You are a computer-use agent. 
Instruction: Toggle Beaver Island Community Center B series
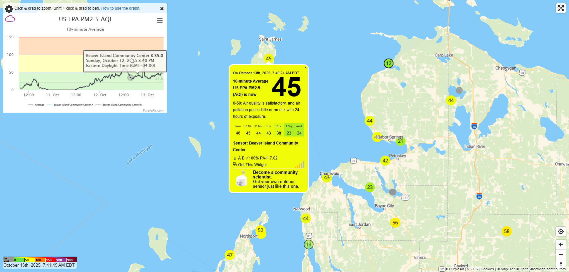click(x=119, y=105)
